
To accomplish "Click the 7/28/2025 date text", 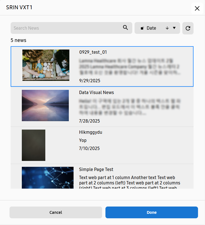I will (x=89, y=121).
